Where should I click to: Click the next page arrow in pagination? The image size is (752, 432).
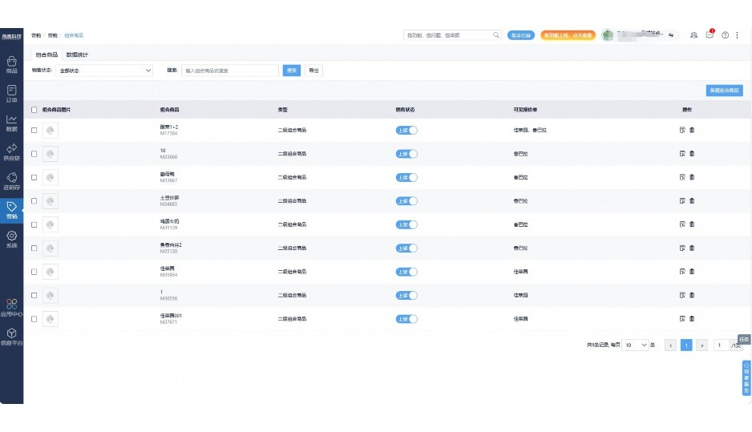pos(701,345)
